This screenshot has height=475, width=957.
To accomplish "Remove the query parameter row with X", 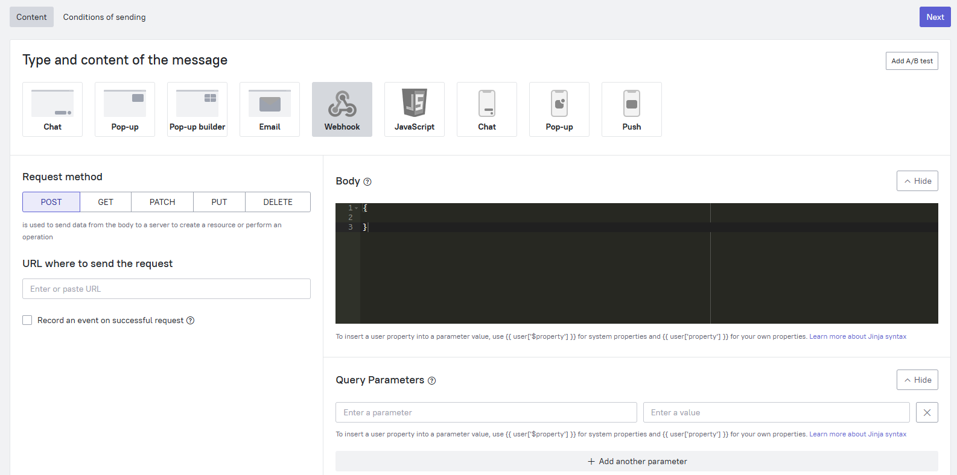I will click(x=927, y=412).
